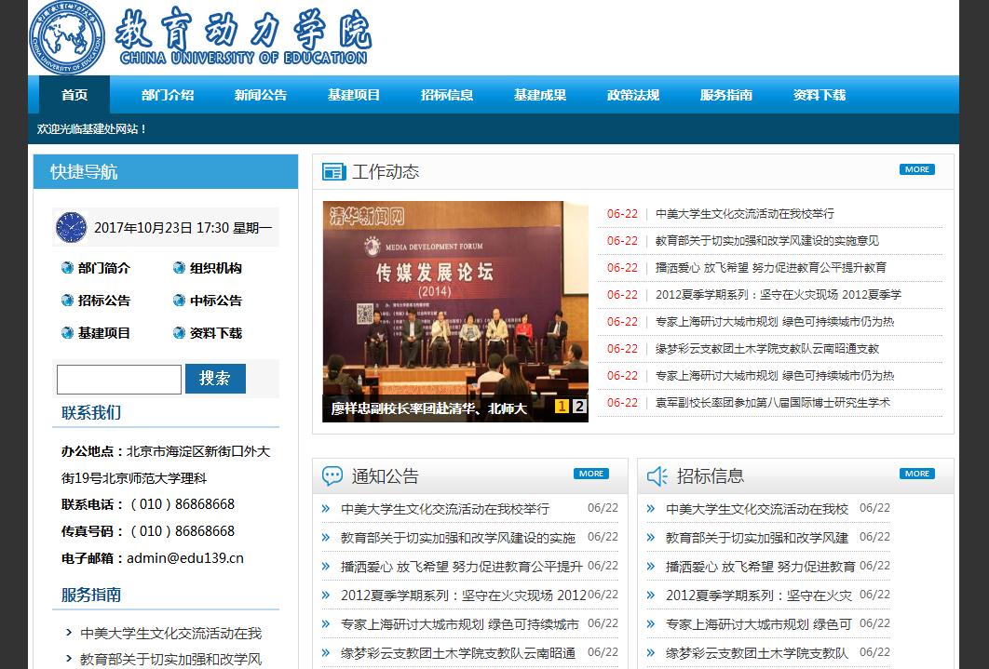Open the 传媒发展论坛 slideshow image
Viewport: 989px width, 669px height.
point(455,298)
